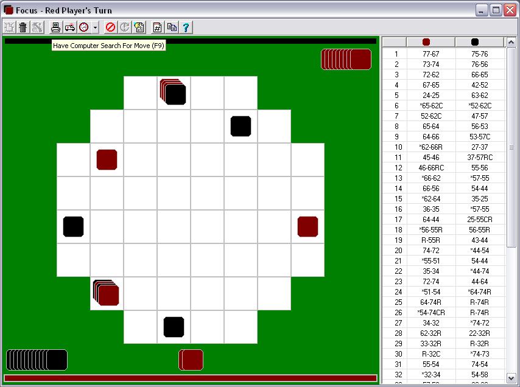Select black move "35-25" in row 15
This screenshot has height=387, width=520.
coord(480,199)
